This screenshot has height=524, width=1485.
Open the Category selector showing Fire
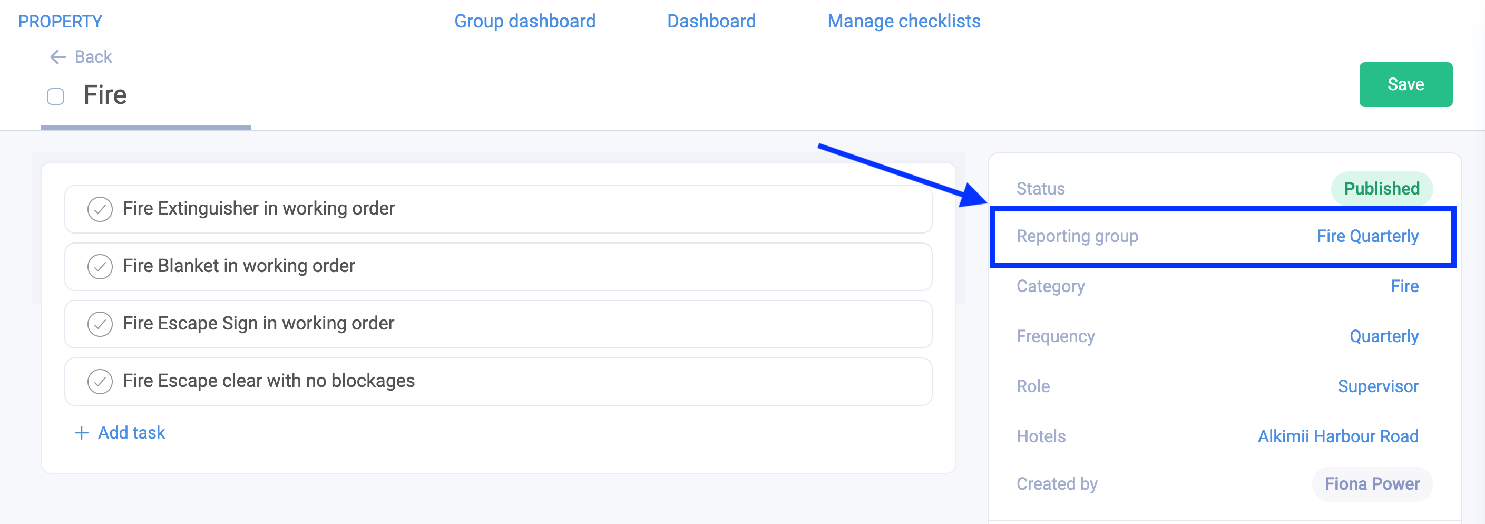click(x=1405, y=286)
